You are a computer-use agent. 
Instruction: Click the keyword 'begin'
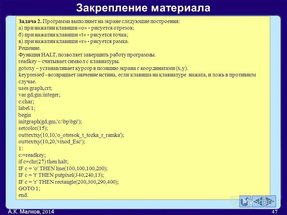[25, 115]
